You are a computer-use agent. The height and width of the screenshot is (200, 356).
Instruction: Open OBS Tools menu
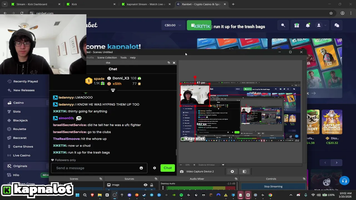pyautogui.click(x=123, y=57)
